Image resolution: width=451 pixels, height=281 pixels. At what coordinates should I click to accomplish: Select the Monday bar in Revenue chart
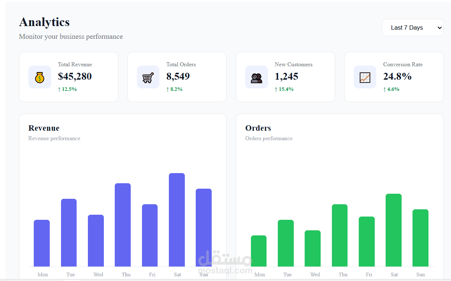[x=42, y=243]
